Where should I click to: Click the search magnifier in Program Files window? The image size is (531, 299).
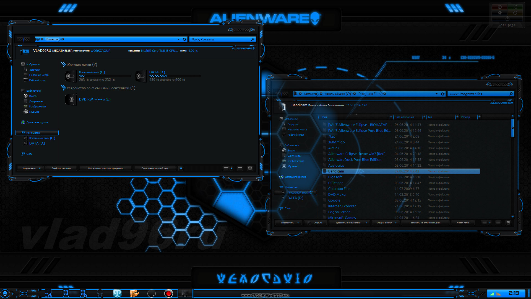point(511,94)
